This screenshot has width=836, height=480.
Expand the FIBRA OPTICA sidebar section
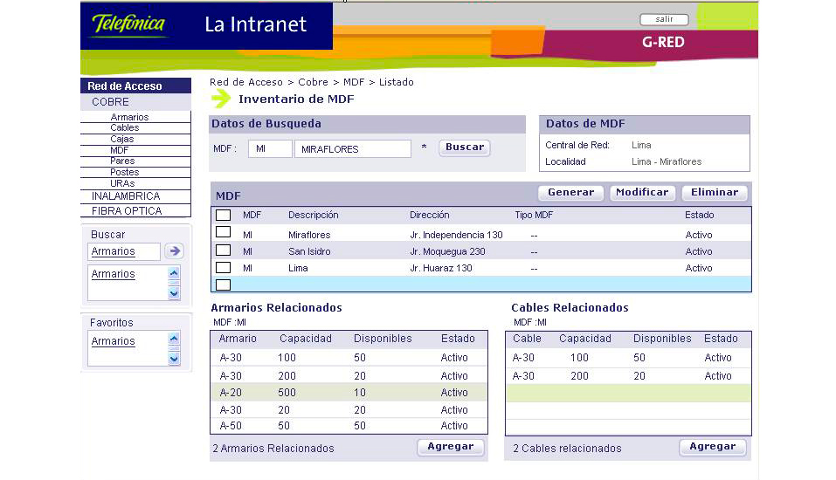(127, 210)
